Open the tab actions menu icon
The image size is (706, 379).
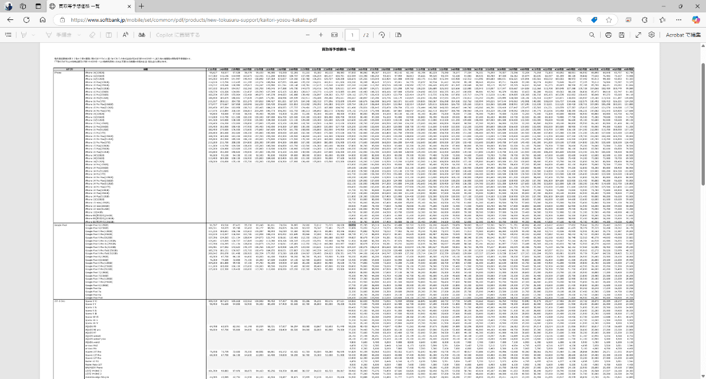[x=38, y=6]
